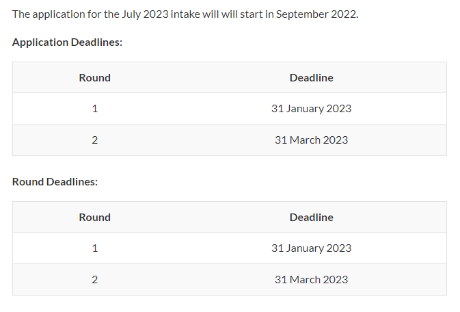Pick 31 March 2023 under Round Deadlines
Viewport: 460px width, 312px height.
(311, 280)
